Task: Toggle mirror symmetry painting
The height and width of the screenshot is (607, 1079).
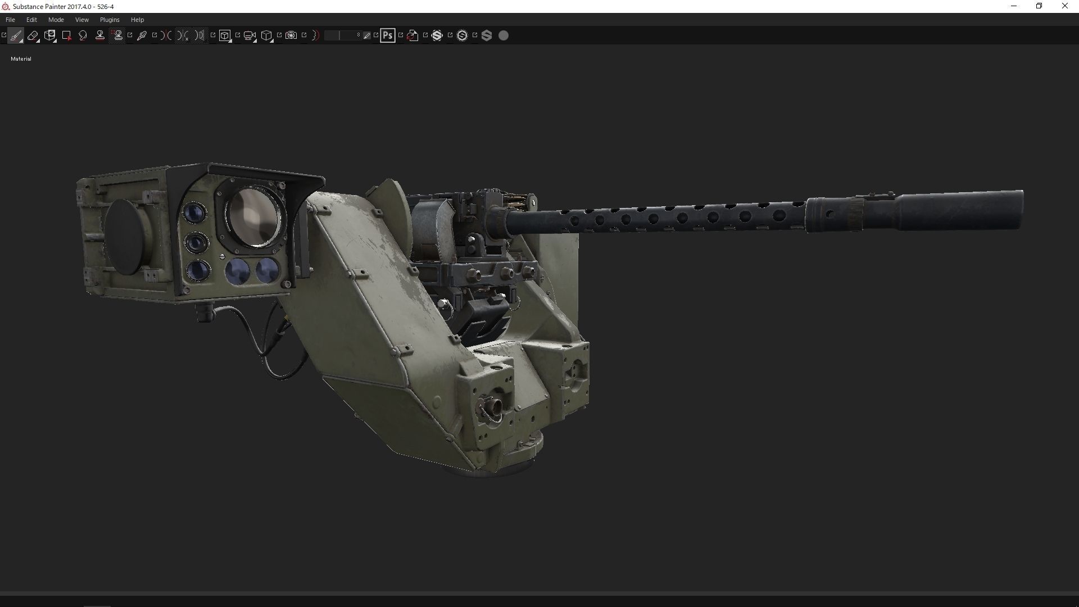Action: (167, 35)
